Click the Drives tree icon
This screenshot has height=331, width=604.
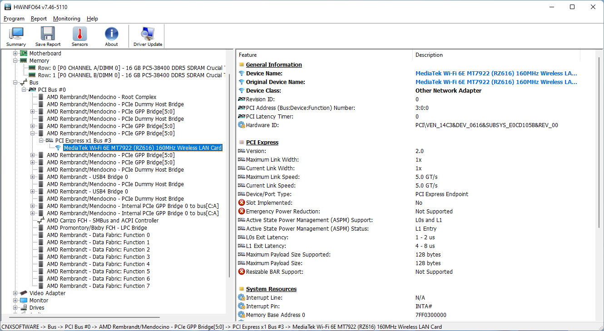tap(23, 308)
